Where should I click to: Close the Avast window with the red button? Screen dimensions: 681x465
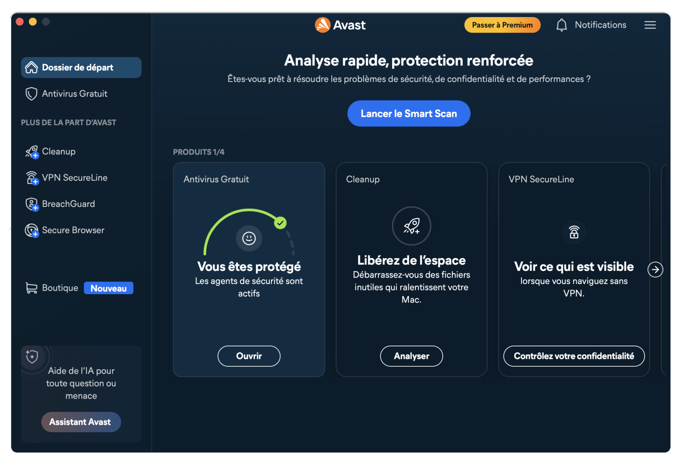coord(20,22)
